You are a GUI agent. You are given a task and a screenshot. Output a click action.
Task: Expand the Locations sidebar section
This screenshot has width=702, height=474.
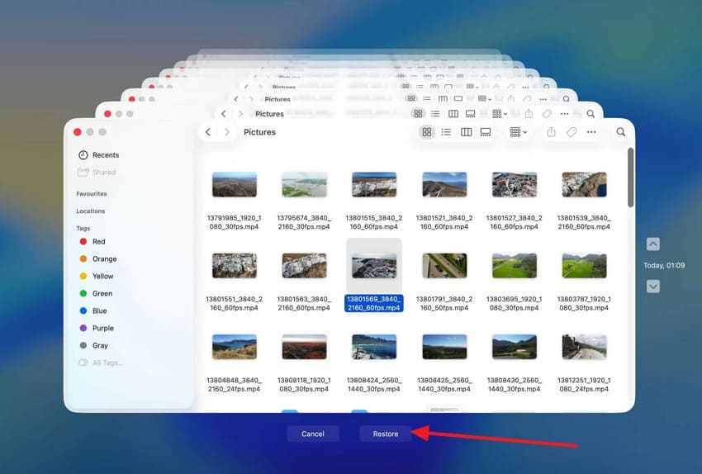pyautogui.click(x=91, y=211)
